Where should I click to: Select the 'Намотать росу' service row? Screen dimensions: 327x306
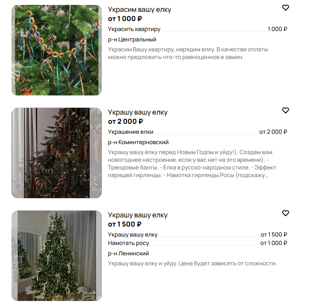tap(198, 243)
